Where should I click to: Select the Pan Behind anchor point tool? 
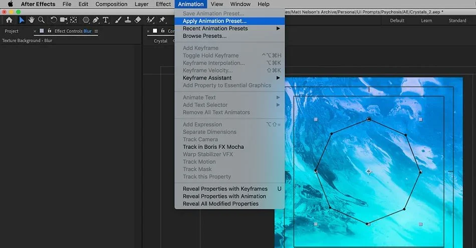click(74, 20)
